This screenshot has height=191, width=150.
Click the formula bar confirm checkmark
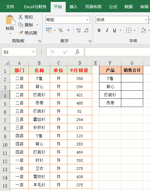(x=65, y=52)
